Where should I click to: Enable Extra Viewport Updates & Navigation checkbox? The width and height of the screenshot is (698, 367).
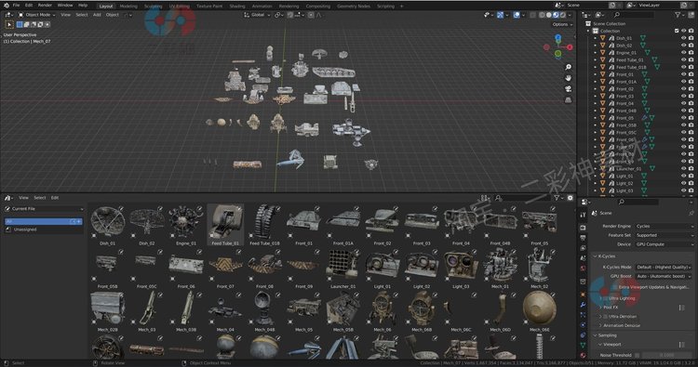pyautogui.click(x=614, y=287)
